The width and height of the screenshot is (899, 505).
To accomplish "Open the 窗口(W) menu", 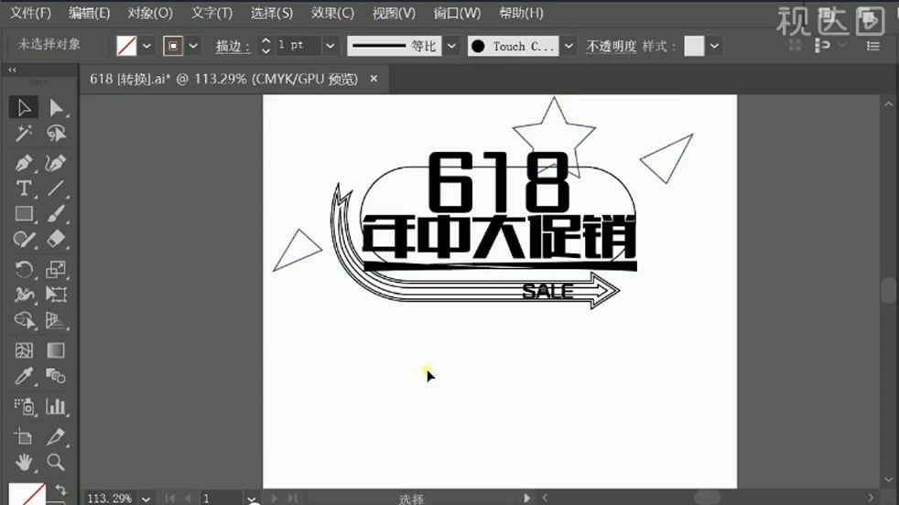I will point(457,13).
